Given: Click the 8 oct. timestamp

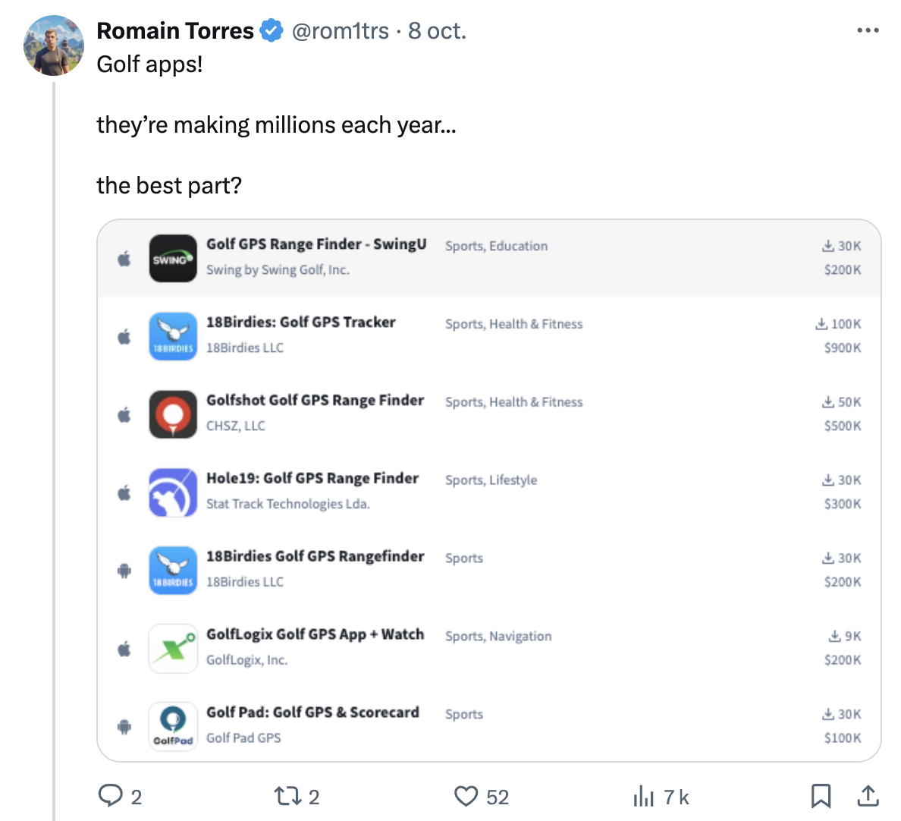Looking at the screenshot, I should pyautogui.click(x=437, y=30).
